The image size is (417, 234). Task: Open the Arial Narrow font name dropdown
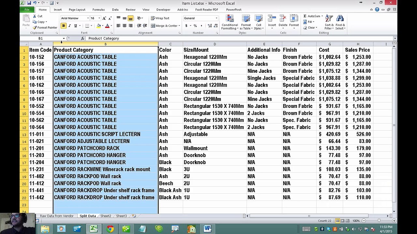coord(88,18)
